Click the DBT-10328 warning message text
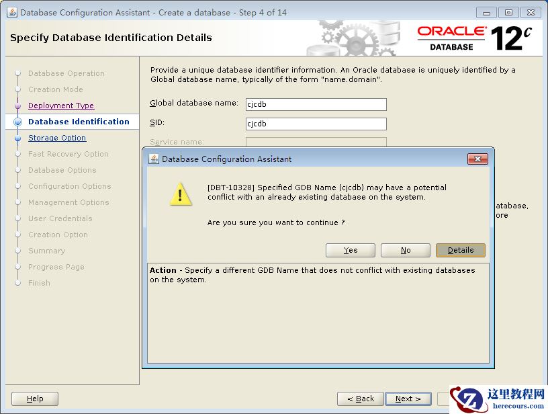The width and height of the screenshot is (548, 414). (327, 192)
